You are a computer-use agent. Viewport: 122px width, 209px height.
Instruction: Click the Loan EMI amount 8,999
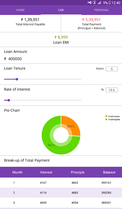[61, 37]
